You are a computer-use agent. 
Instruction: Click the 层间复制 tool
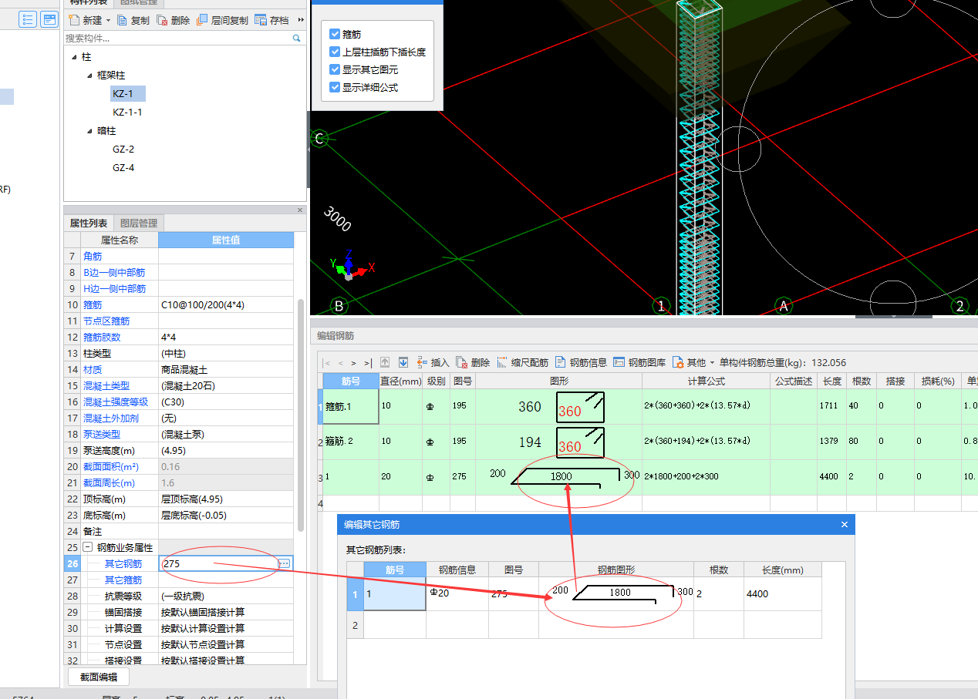coord(223,20)
